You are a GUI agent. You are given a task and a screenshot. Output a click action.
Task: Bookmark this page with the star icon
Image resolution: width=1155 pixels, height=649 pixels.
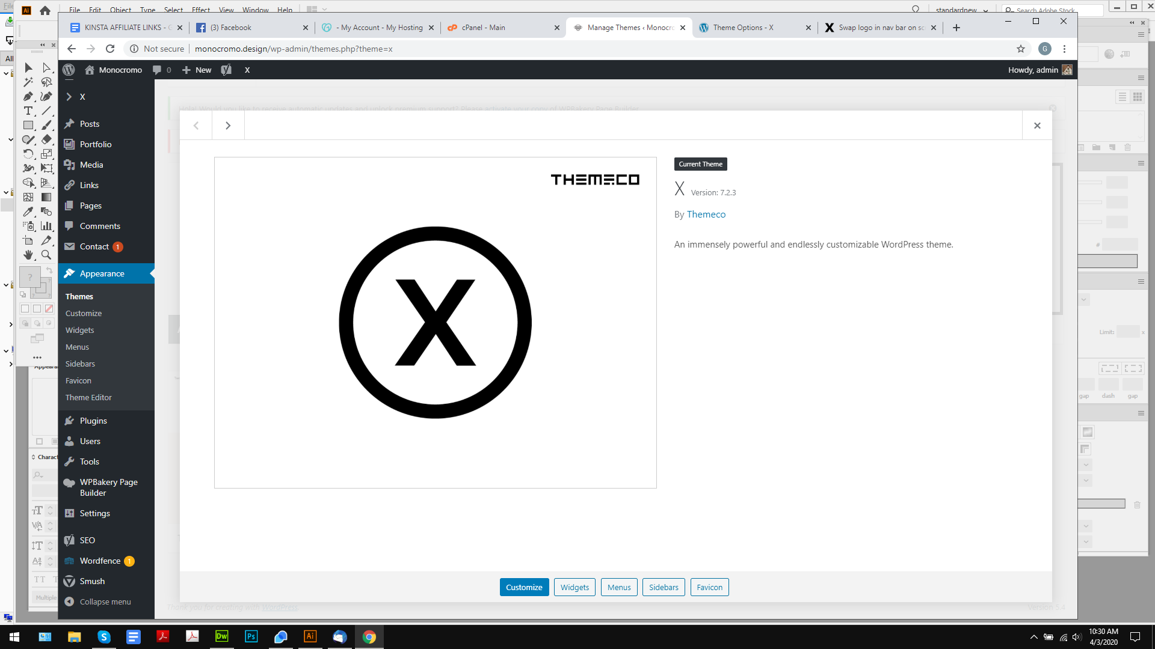click(1021, 49)
